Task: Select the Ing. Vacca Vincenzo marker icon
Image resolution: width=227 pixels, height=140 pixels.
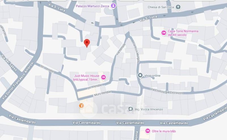Action: (131, 109)
